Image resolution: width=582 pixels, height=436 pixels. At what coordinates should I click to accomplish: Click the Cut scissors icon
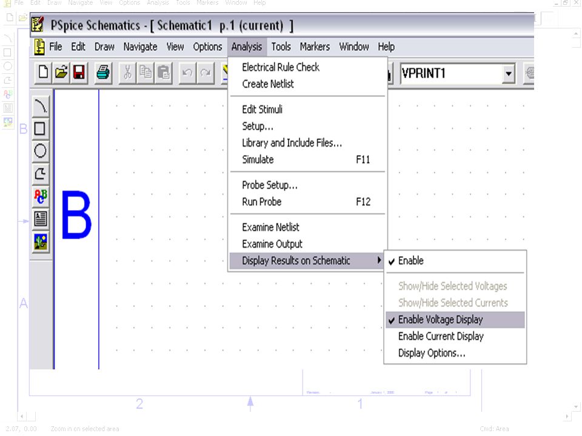tap(127, 73)
